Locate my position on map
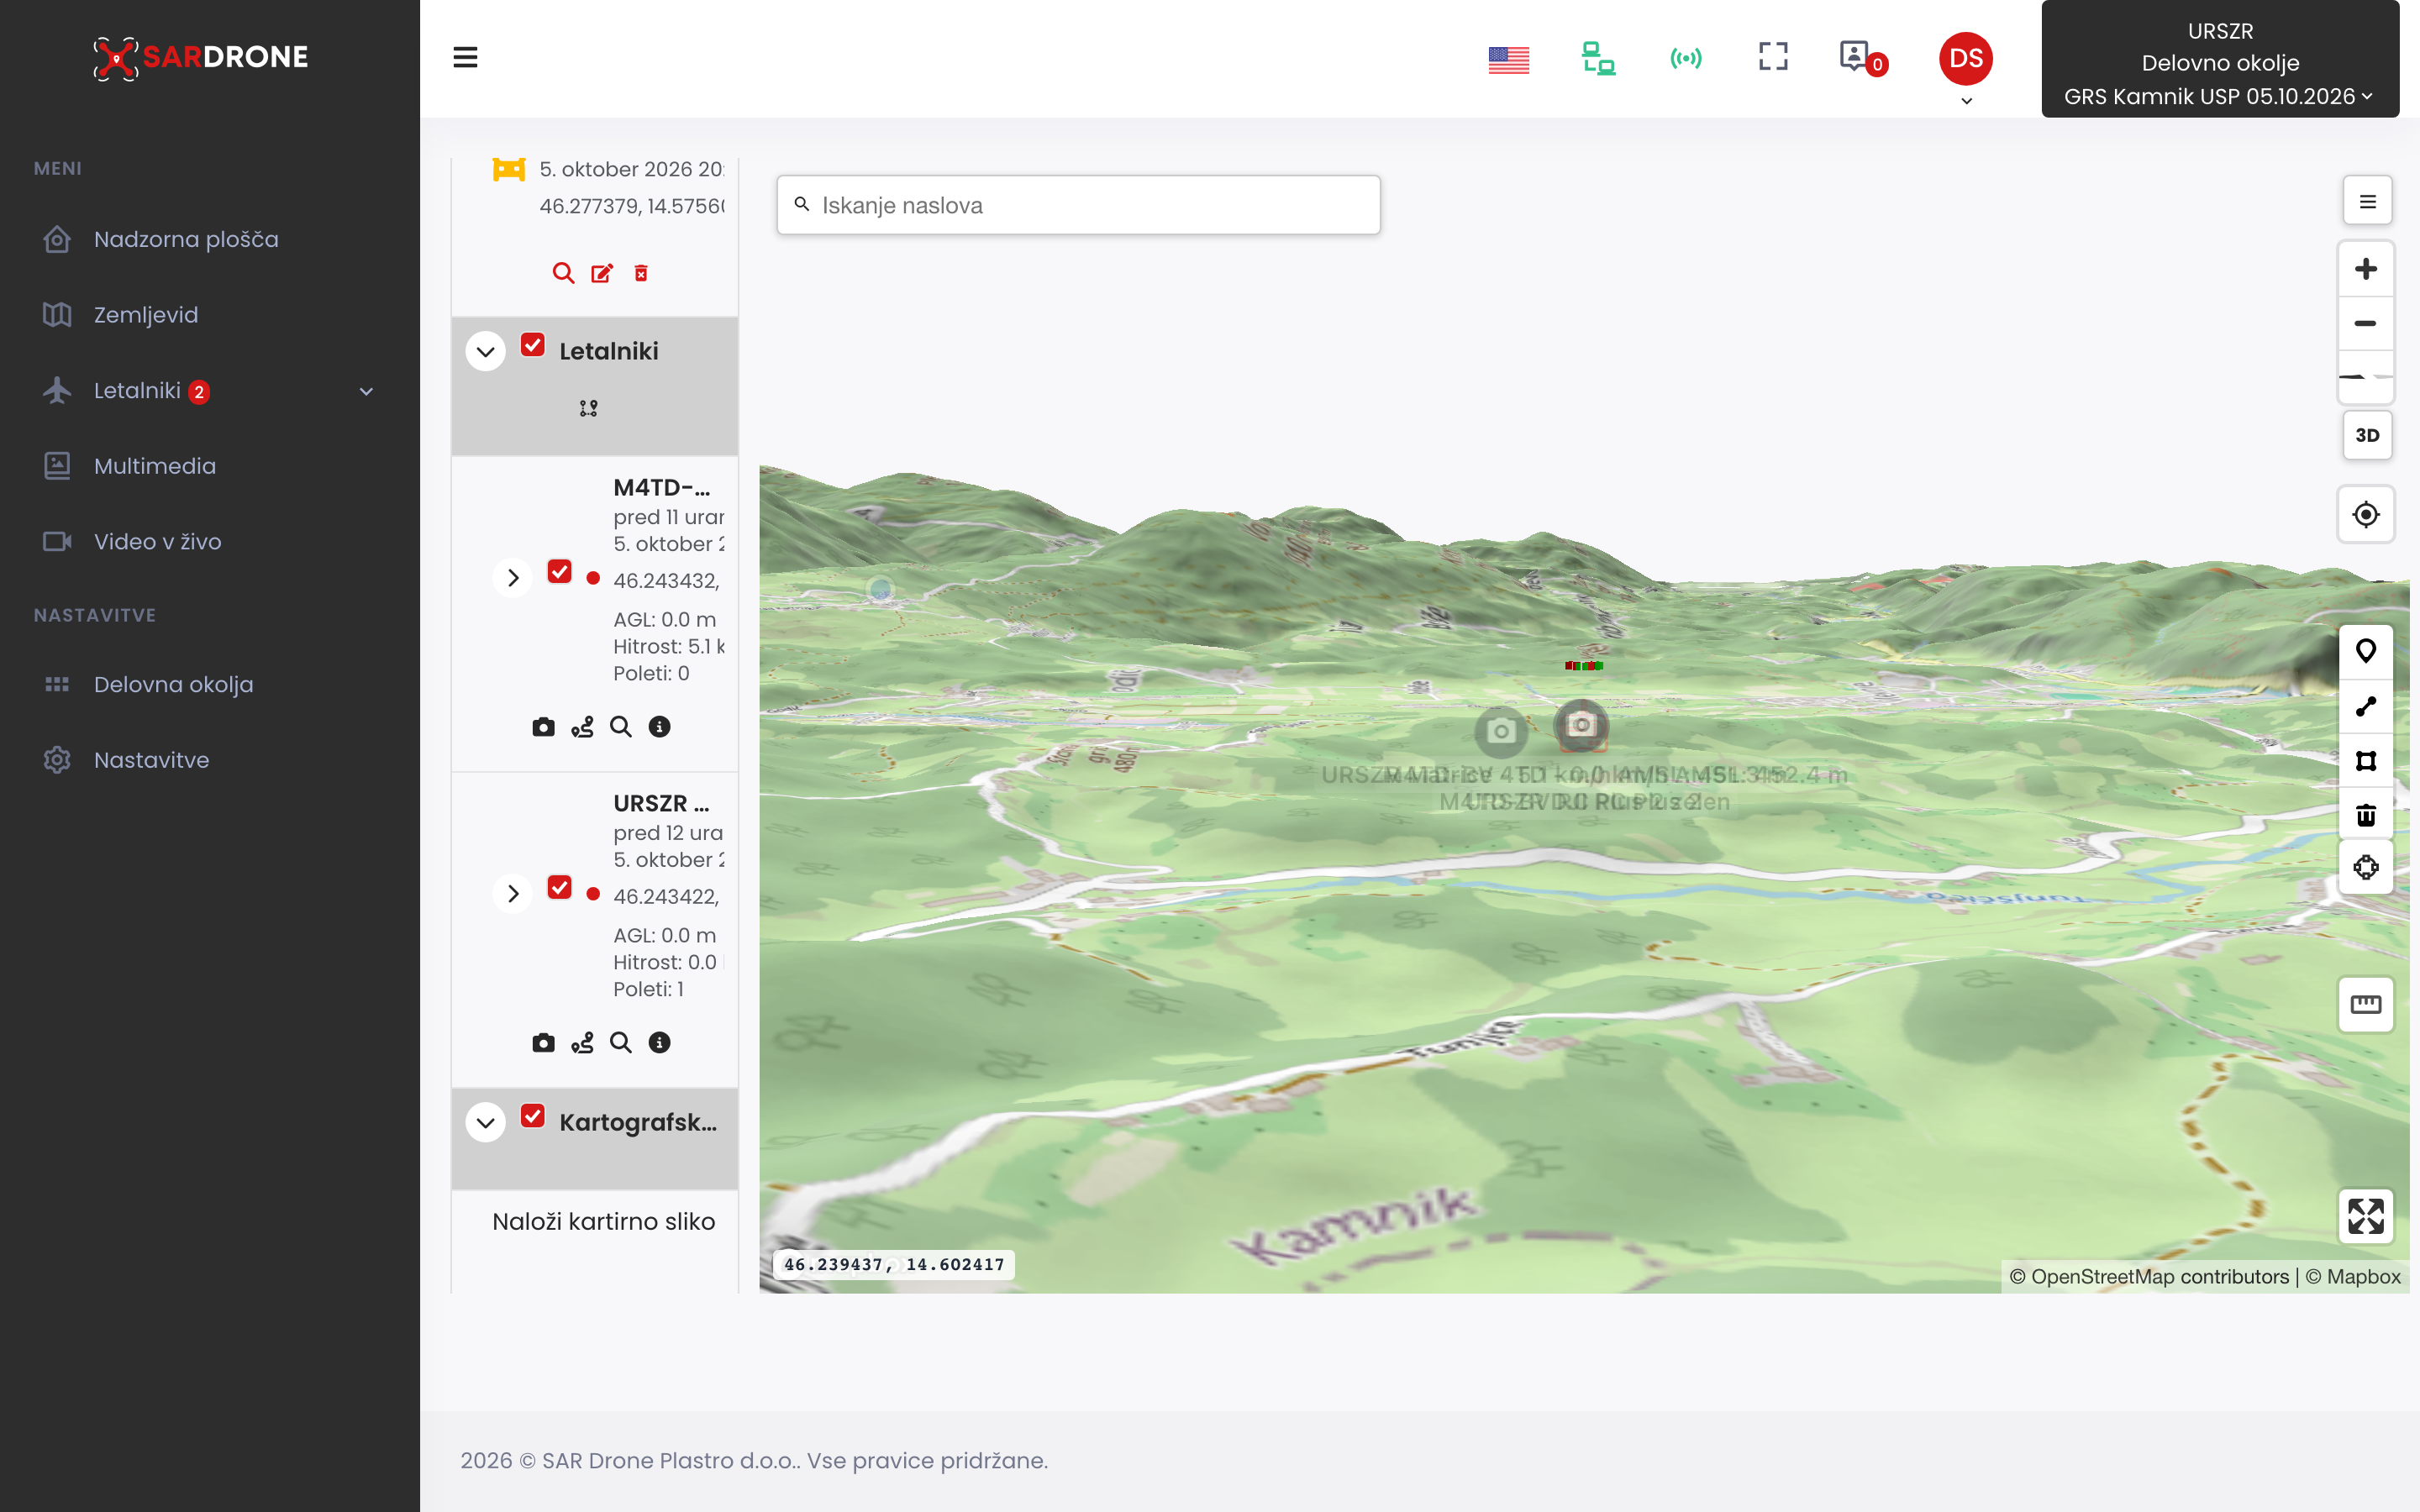The width and height of the screenshot is (2420, 1512). (2365, 514)
